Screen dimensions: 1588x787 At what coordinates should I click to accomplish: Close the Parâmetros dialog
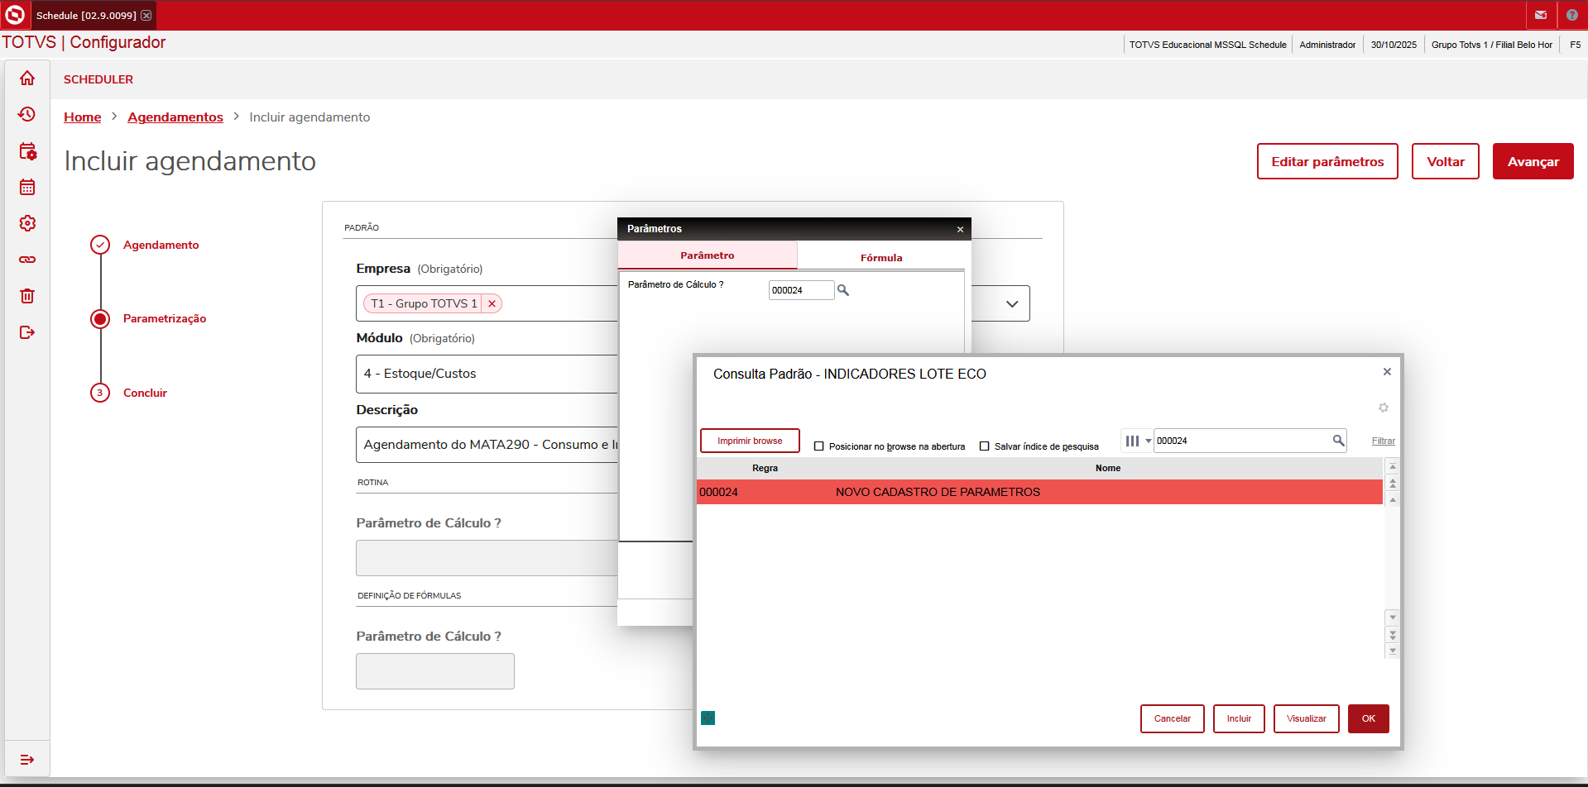point(960,229)
